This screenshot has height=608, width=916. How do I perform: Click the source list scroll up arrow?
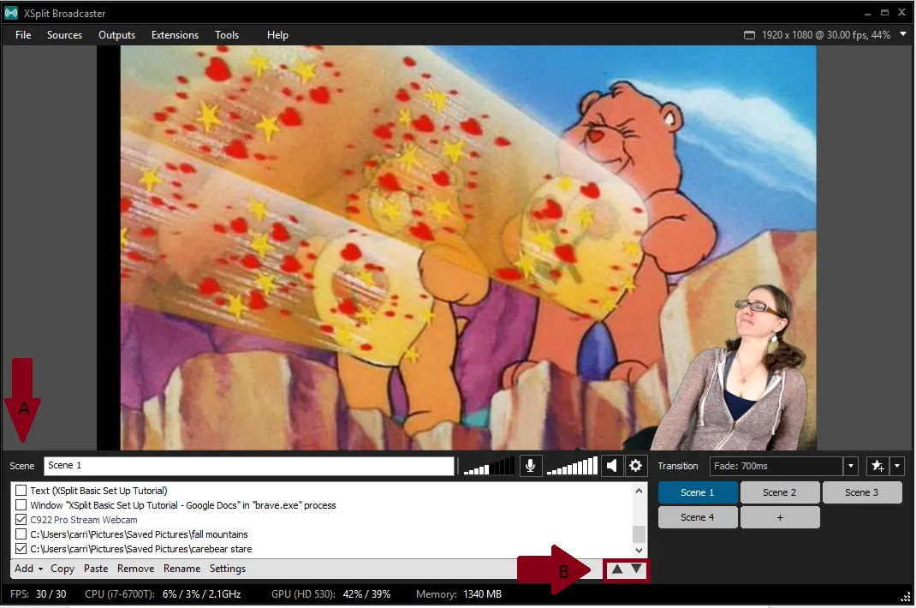click(639, 491)
